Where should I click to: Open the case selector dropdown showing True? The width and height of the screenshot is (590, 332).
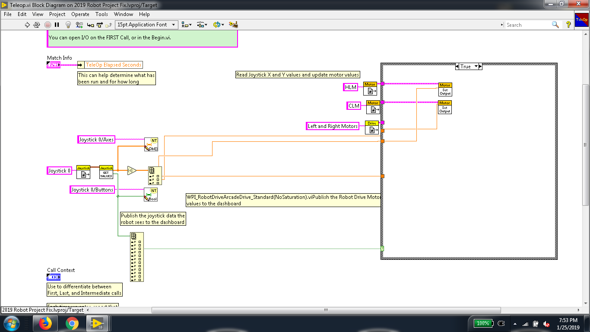[469, 67]
